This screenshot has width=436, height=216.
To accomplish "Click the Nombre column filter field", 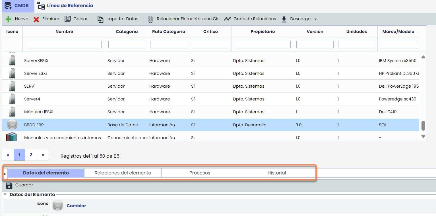I will pos(64,44).
